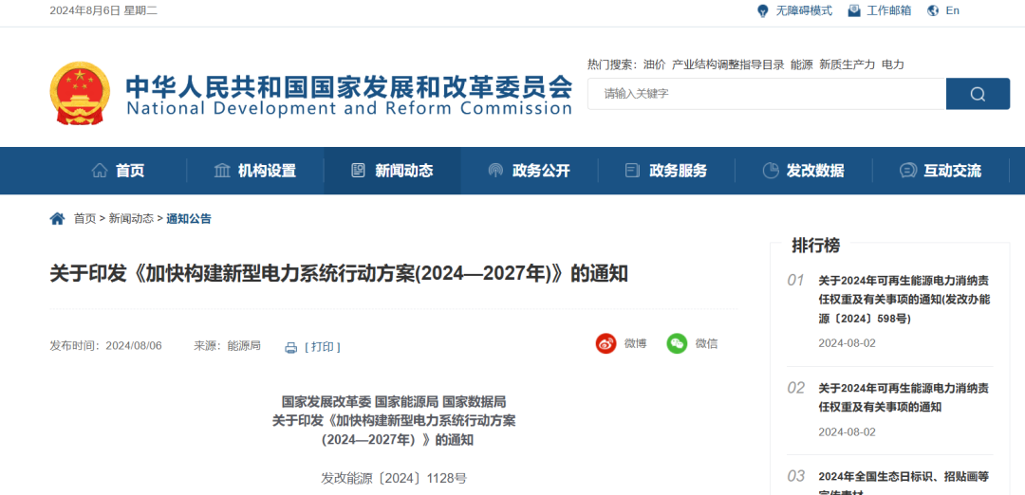Viewport: 1025px width, 495px height.
Task: Click the 热门搜索 label
Action: pyautogui.click(x=612, y=64)
